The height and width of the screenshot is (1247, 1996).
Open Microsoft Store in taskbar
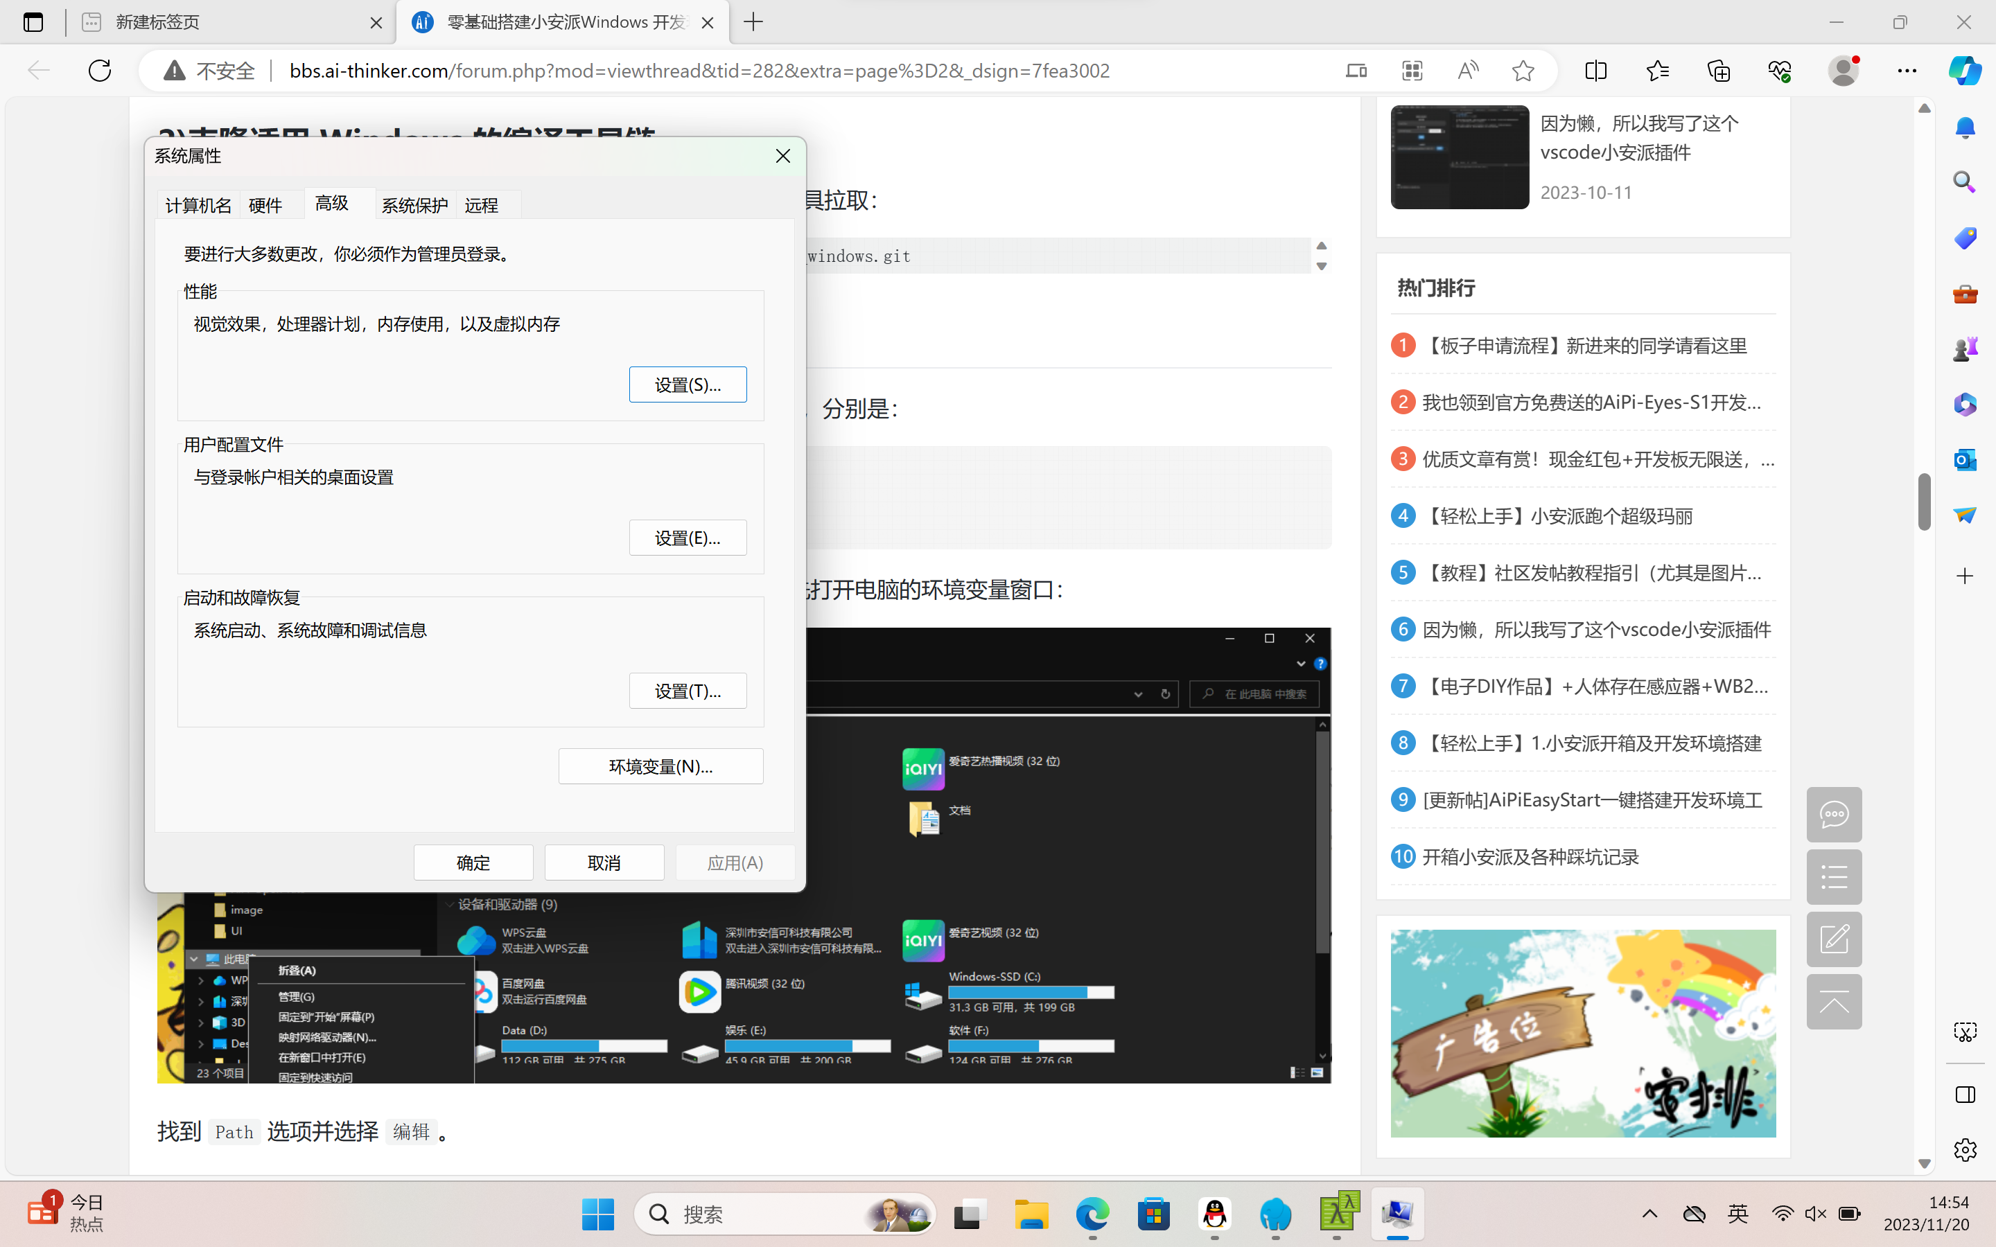pos(1153,1214)
